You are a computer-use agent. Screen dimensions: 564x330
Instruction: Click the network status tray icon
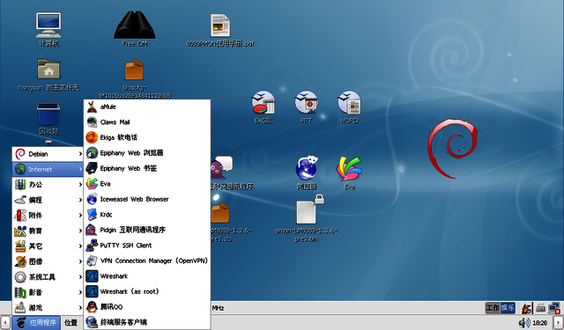point(554,308)
